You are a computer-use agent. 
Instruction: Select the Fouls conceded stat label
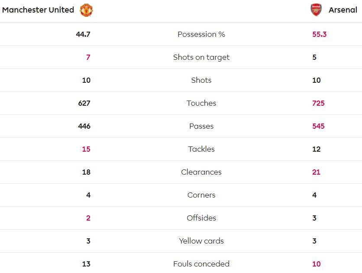pyautogui.click(x=201, y=264)
